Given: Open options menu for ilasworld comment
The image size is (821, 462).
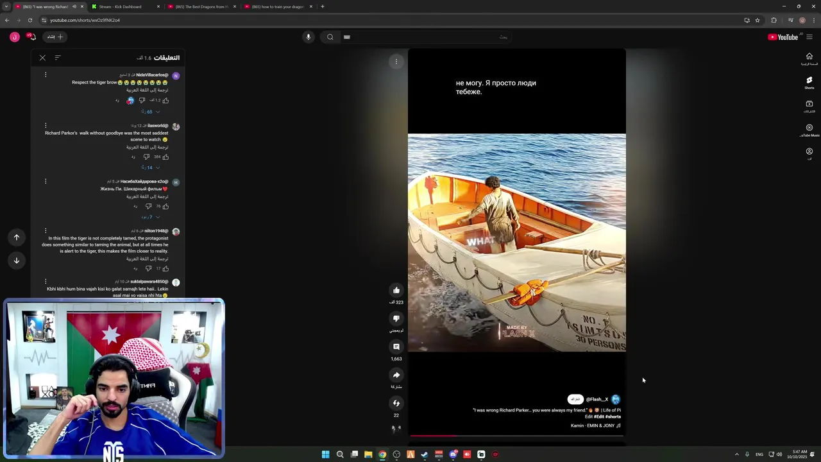Looking at the screenshot, I should (46, 126).
